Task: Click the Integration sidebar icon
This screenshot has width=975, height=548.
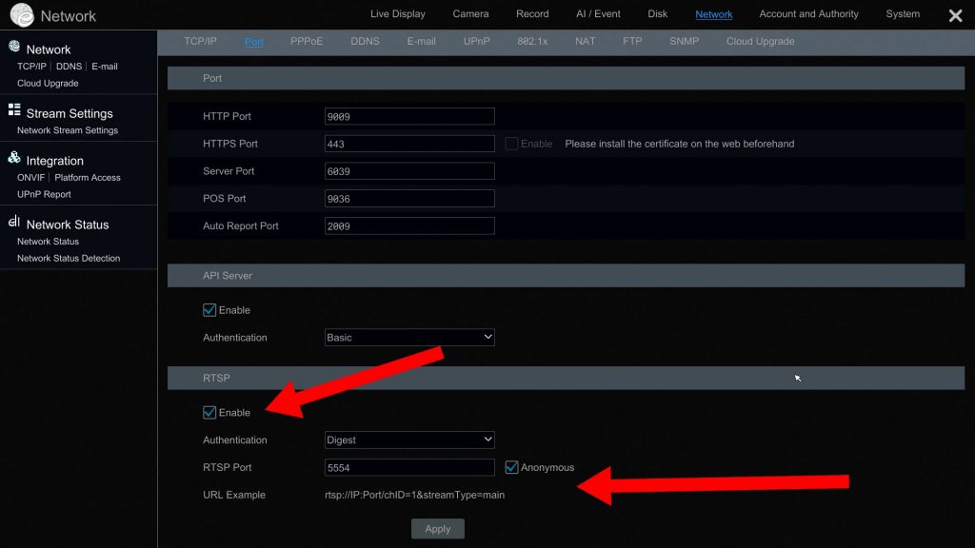Action: [13, 159]
